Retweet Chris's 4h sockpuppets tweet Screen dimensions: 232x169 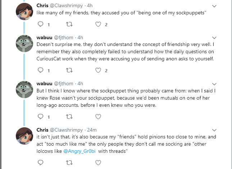pyautogui.click(x=69, y=24)
